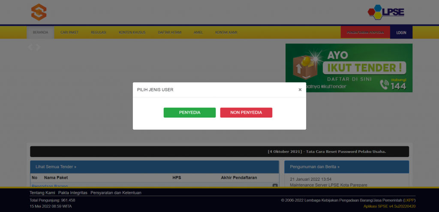Select DAFTAR HITAM in the navbar
The height and width of the screenshot is (212, 439).
click(x=169, y=33)
